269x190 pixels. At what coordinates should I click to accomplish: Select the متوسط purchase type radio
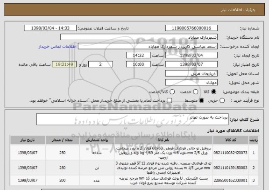point(201,101)
